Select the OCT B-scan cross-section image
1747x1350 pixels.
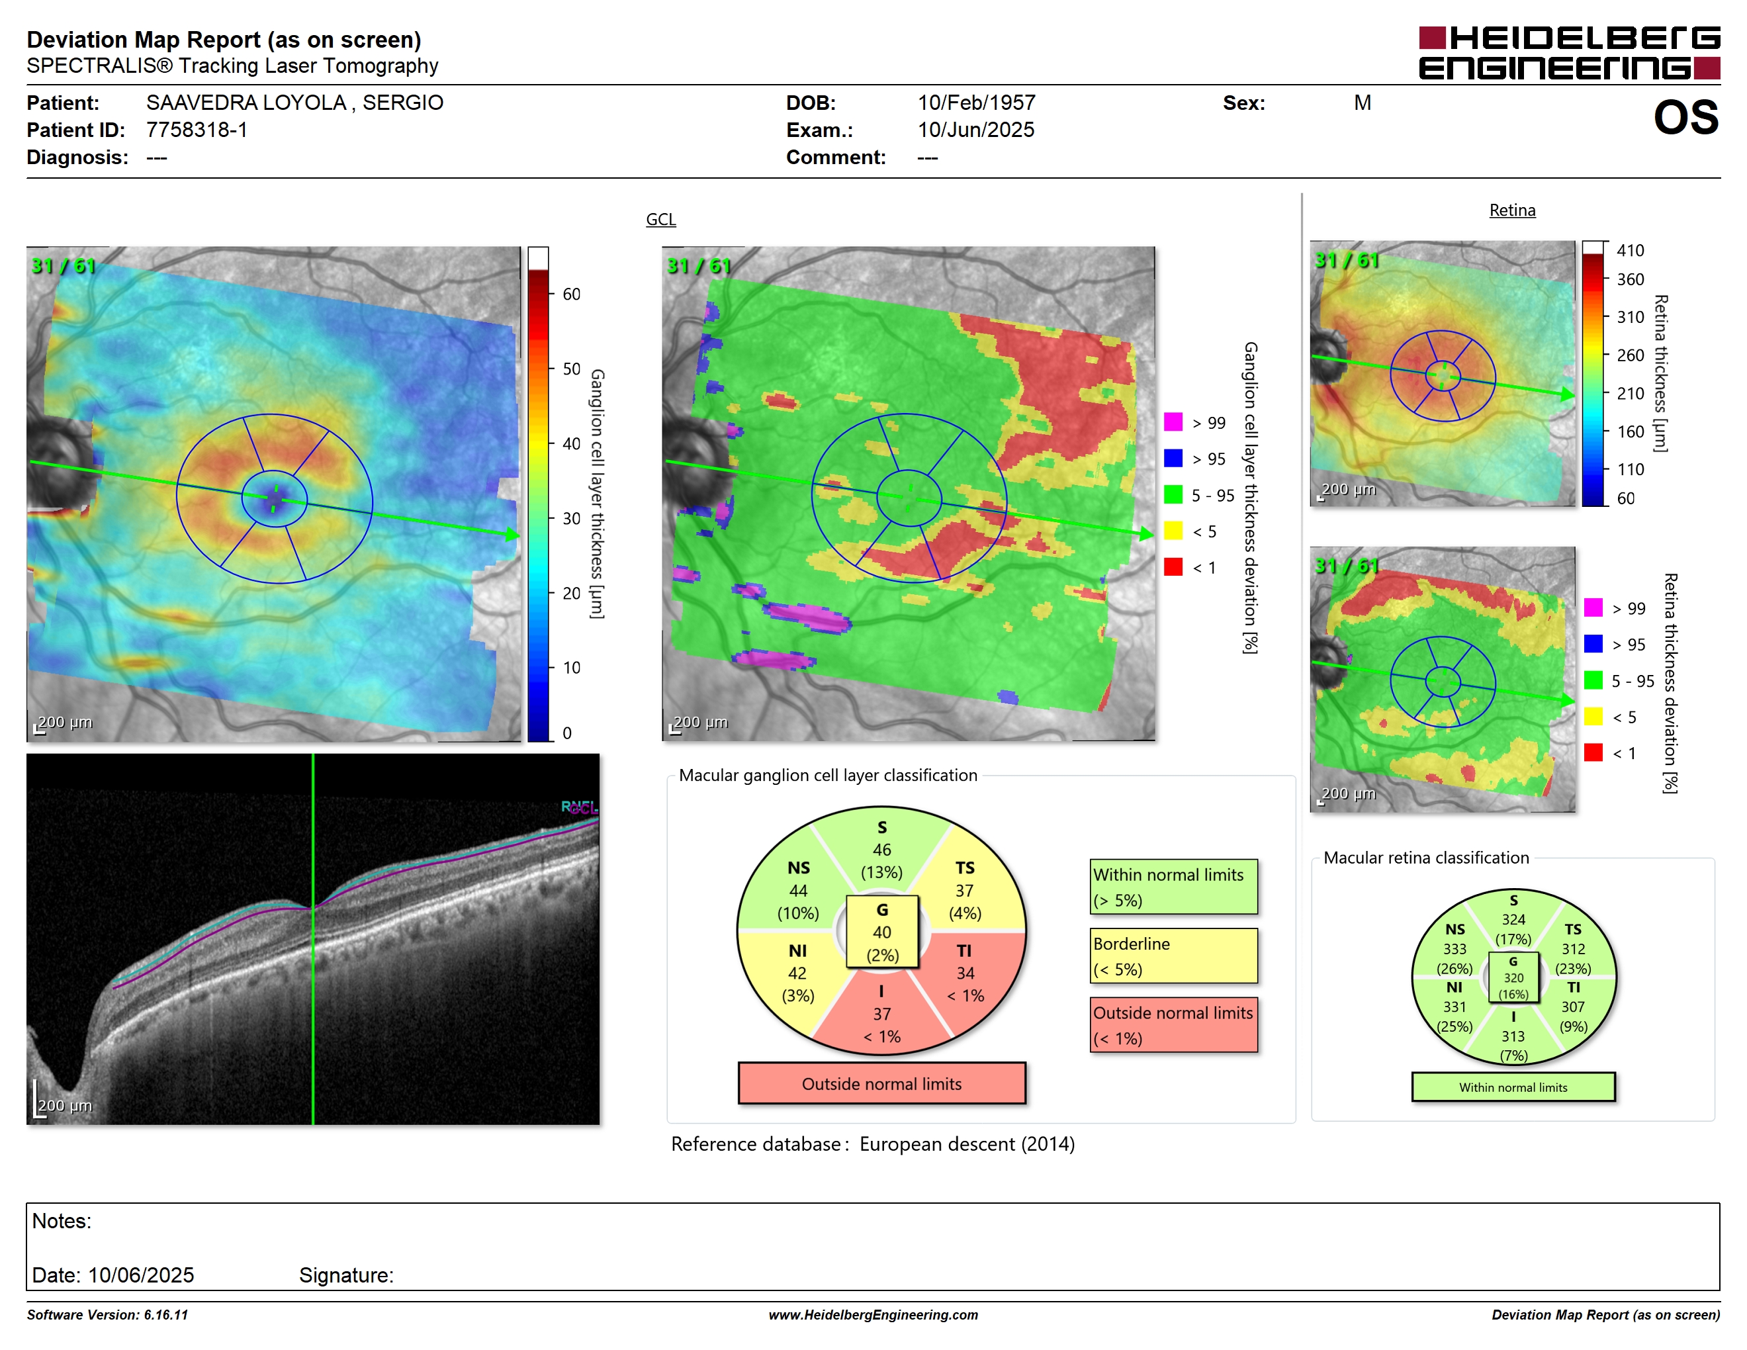(x=313, y=939)
